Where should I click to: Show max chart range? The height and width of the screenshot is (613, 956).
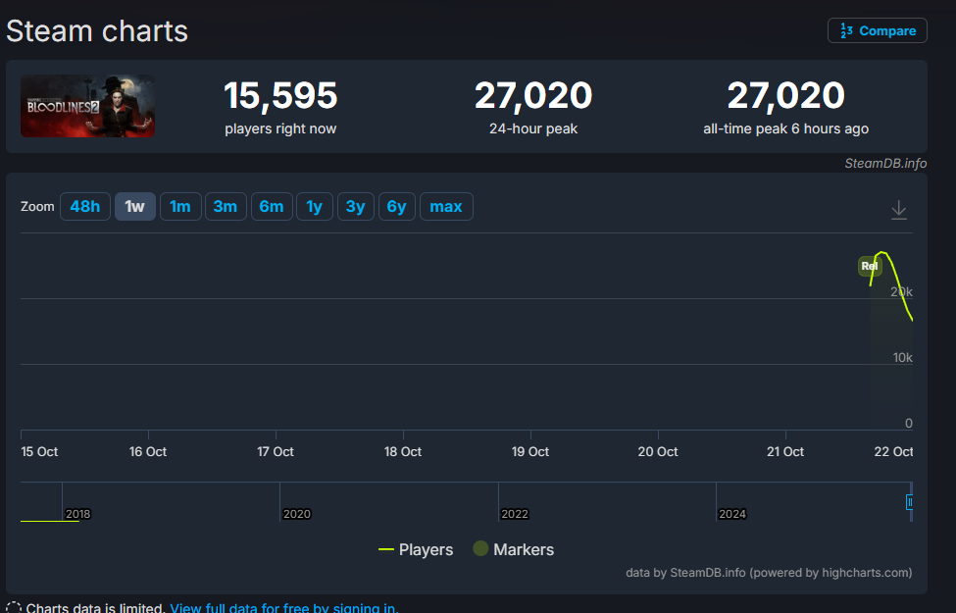[x=446, y=206]
